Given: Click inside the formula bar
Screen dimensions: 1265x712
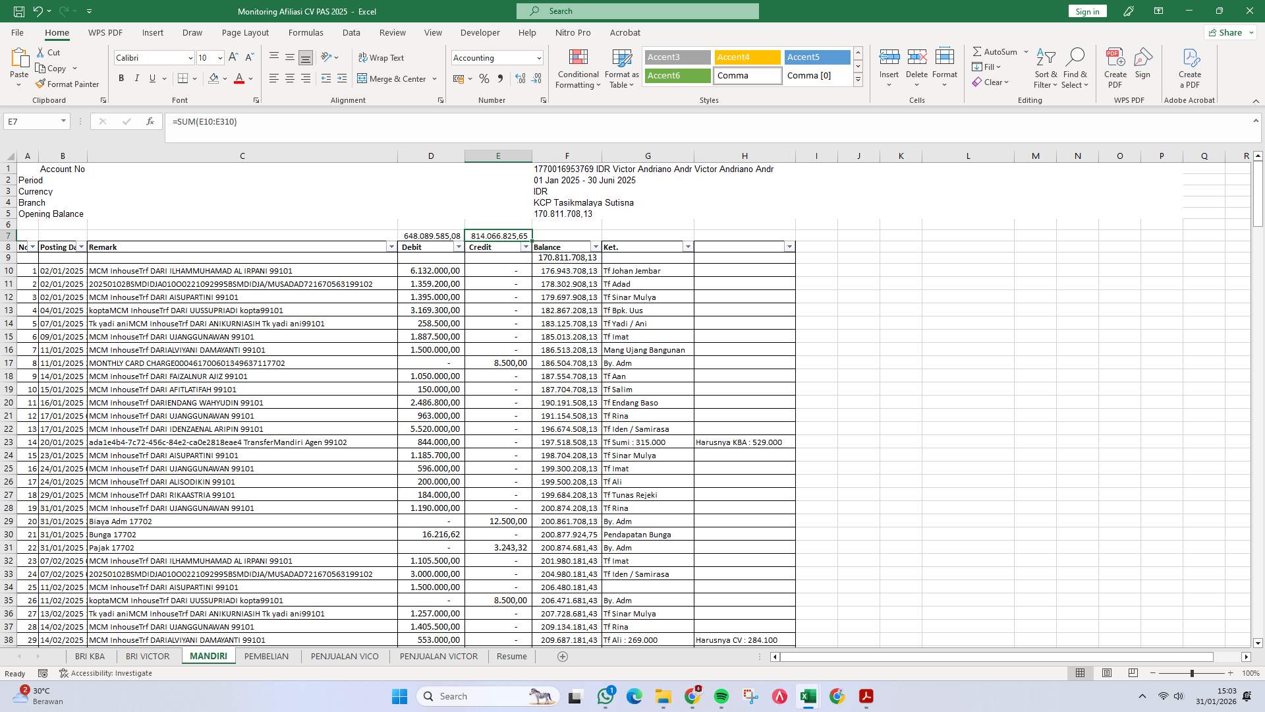Looking at the screenshot, I should [461, 121].
